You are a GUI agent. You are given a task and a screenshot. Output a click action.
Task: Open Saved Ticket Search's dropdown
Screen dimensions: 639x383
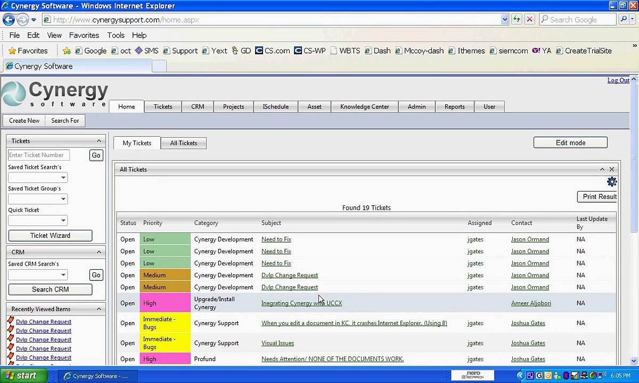pos(37,177)
